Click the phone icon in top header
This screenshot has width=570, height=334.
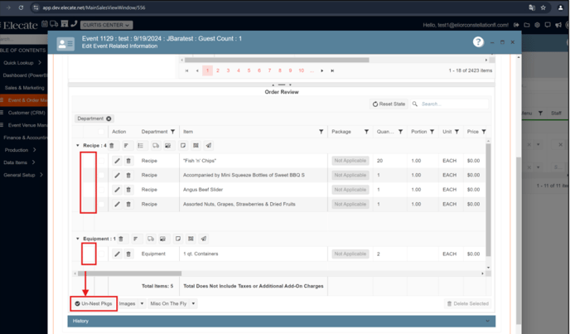pyautogui.click(x=75, y=24)
